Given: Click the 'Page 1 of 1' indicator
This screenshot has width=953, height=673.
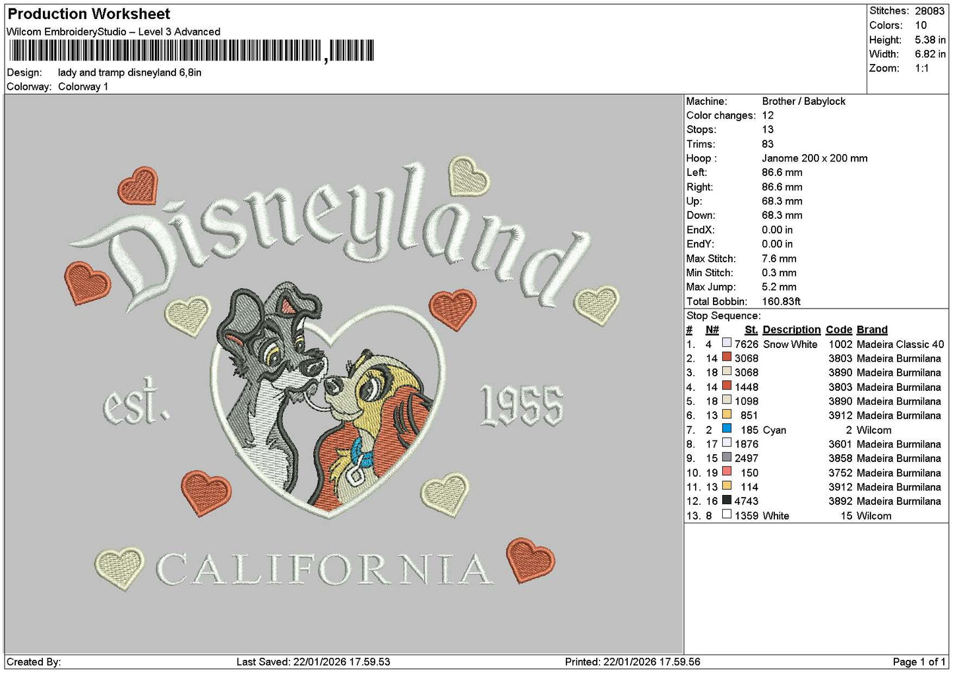Looking at the screenshot, I should 919,662.
